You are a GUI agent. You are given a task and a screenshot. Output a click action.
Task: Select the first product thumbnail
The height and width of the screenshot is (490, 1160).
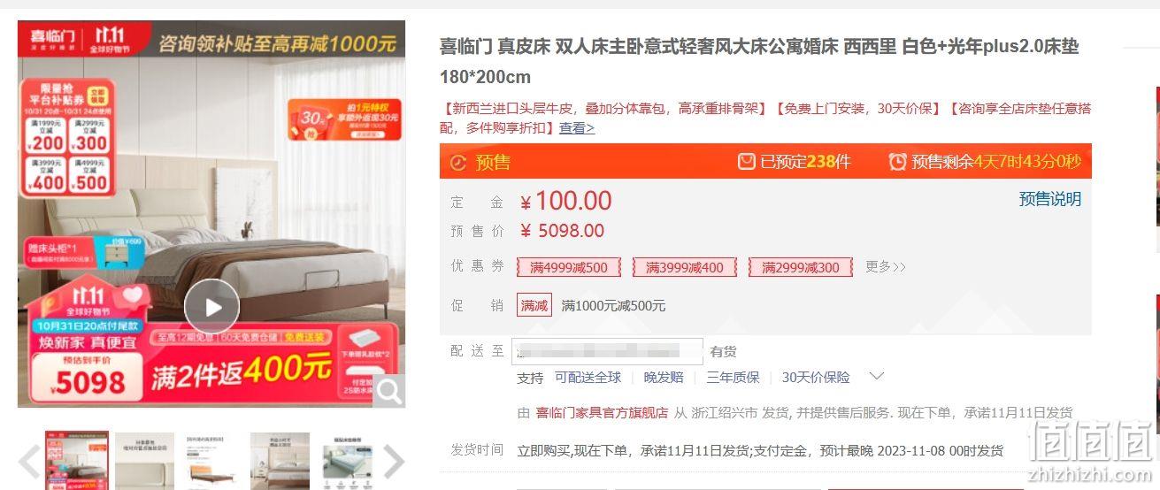[x=77, y=461]
